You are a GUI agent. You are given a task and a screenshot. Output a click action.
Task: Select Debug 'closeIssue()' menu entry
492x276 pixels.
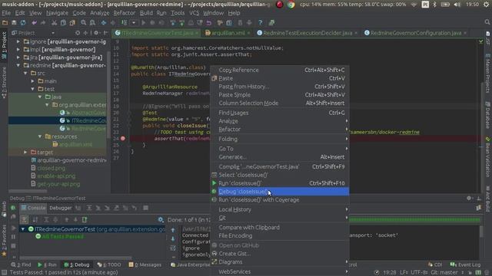tap(280, 192)
